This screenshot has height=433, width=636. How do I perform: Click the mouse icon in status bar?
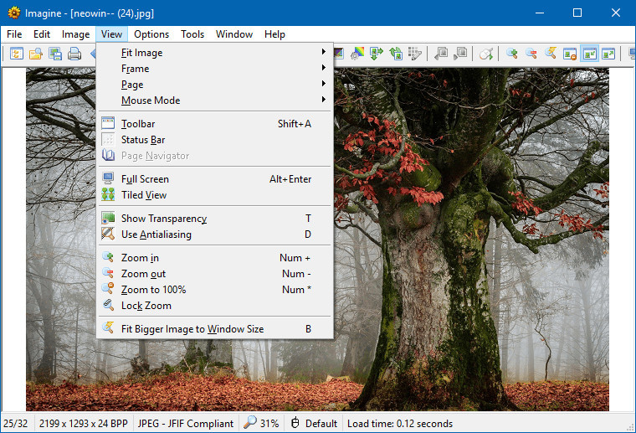click(x=295, y=423)
